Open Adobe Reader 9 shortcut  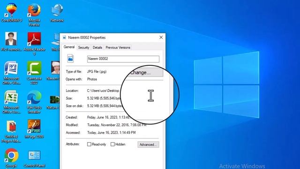34,43
